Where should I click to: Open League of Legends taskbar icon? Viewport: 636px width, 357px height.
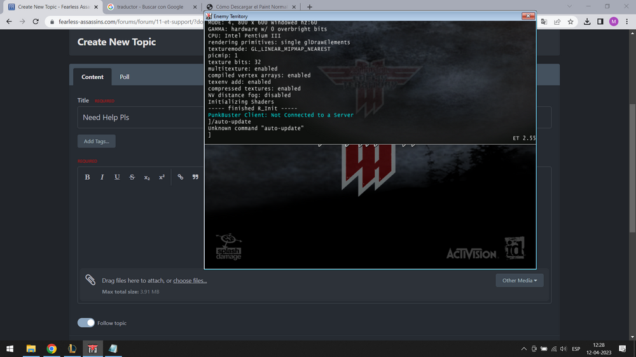(x=72, y=349)
